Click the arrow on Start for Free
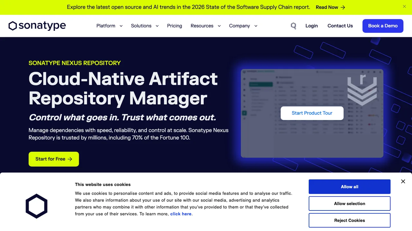The width and height of the screenshot is (412, 231). [70, 159]
